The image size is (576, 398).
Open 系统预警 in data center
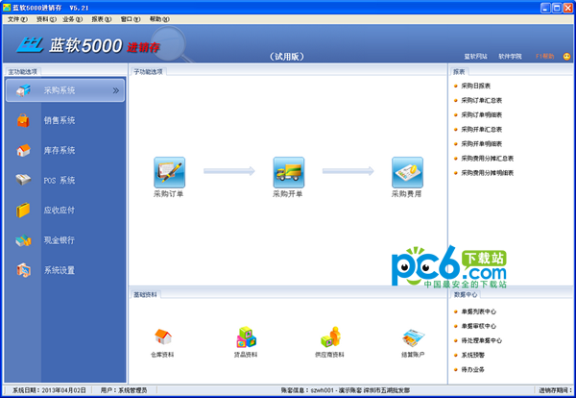point(472,355)
